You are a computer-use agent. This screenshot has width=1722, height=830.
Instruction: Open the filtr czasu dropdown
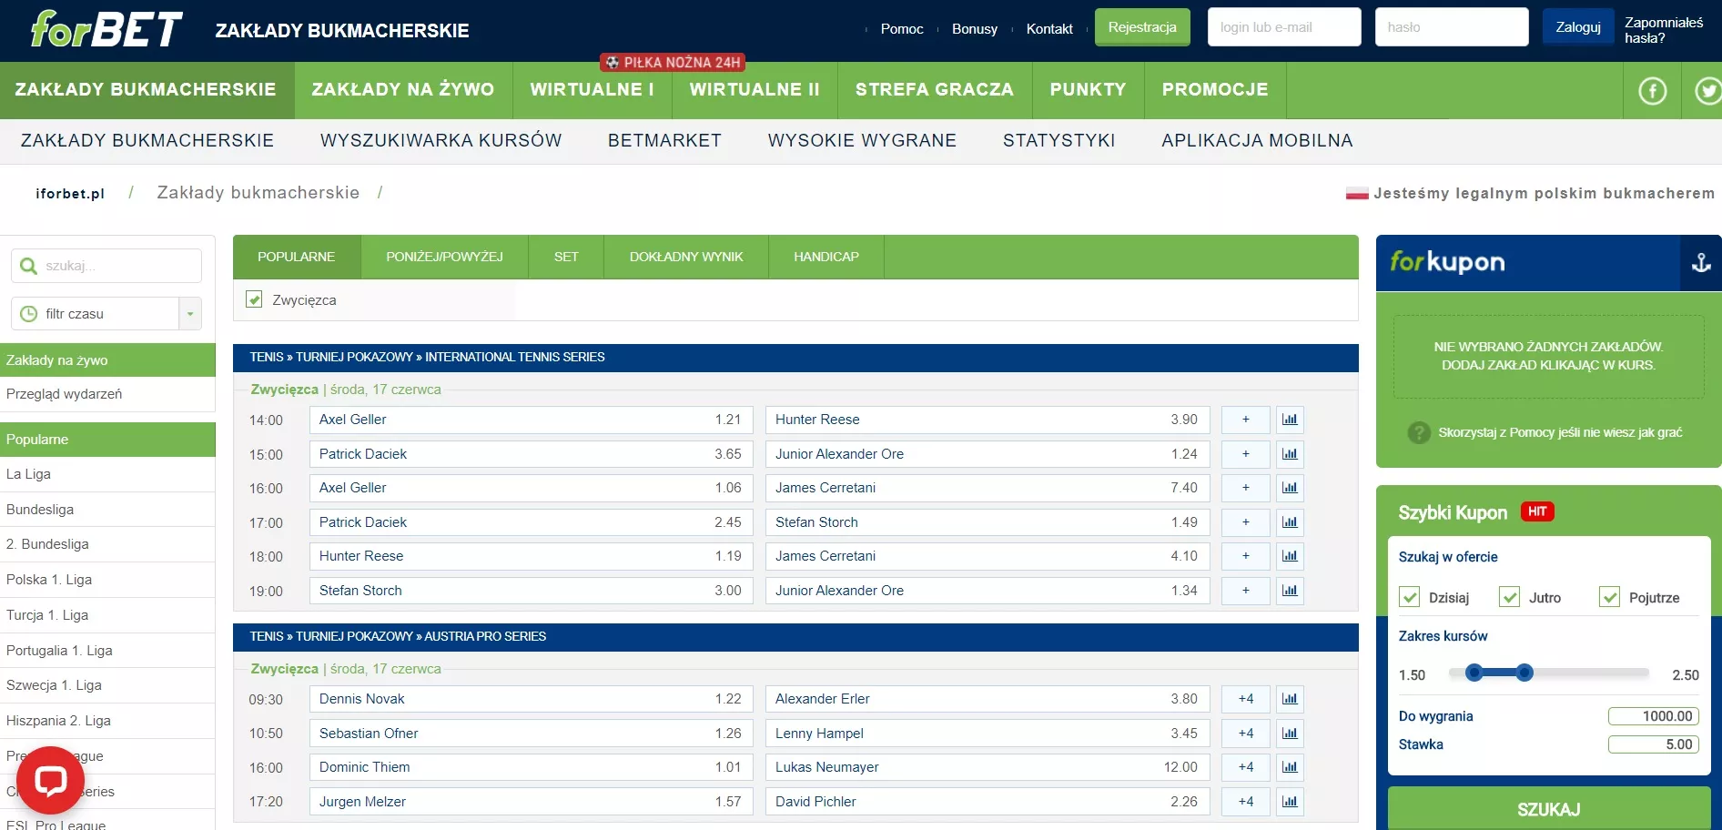189,314
